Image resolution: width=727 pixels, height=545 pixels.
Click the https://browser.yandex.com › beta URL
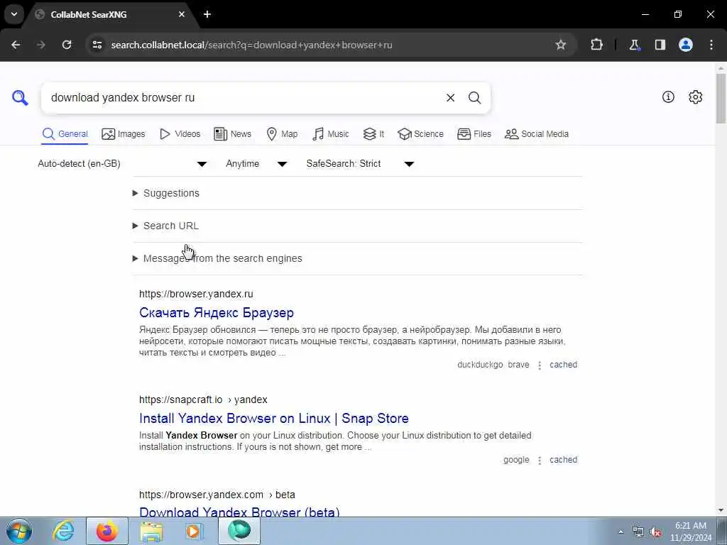click(217, 495)
